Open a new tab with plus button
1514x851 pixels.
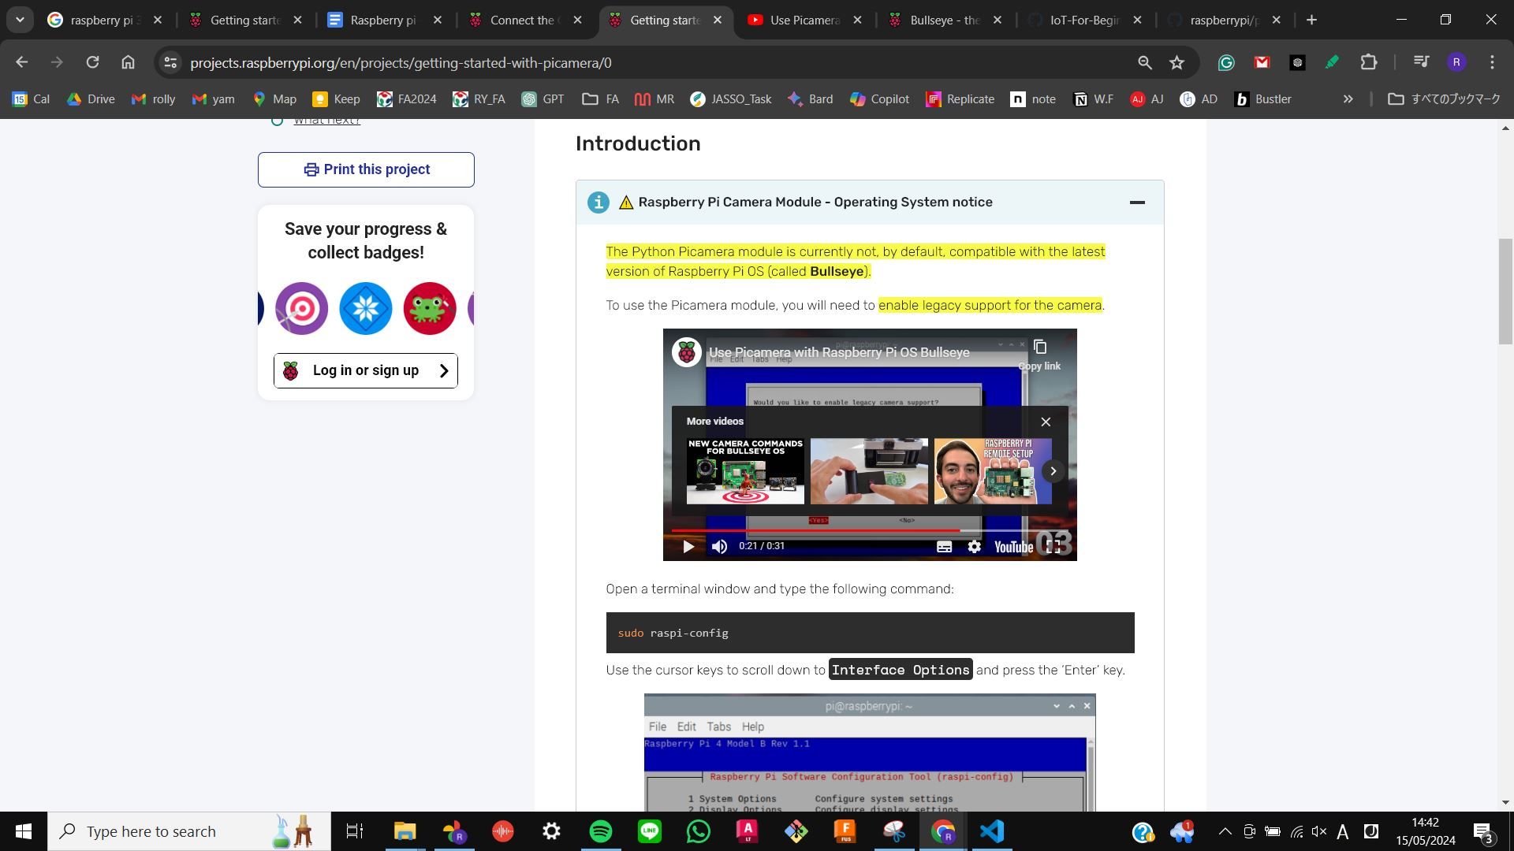[x=1311, y=20]
